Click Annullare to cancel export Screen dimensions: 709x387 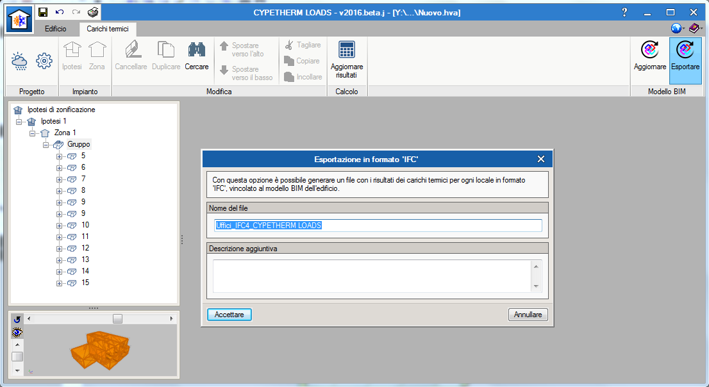click(528, 315)
